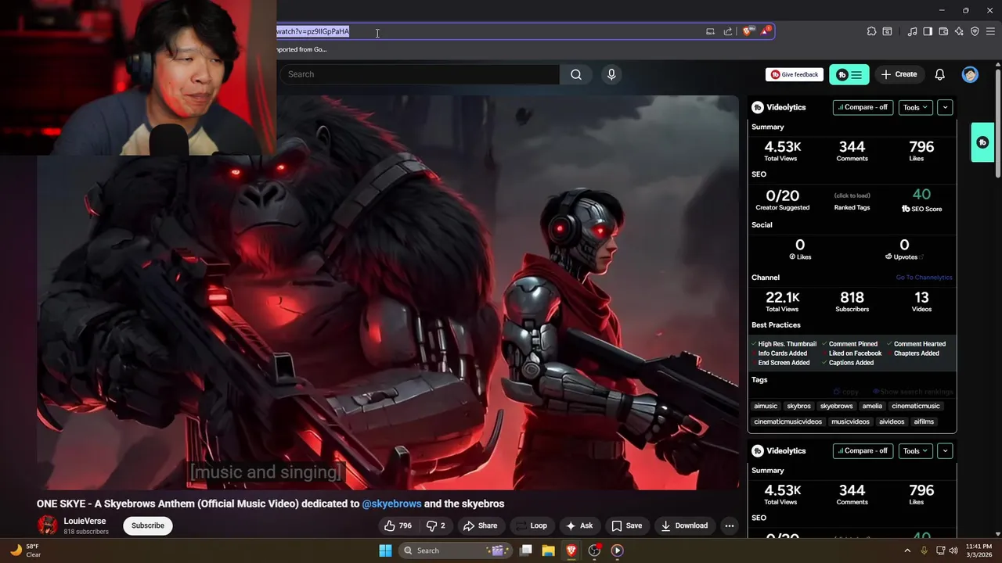Toggle the Loop button
This screenshot has height=563, width=1002.
click(x=532, y=525)
